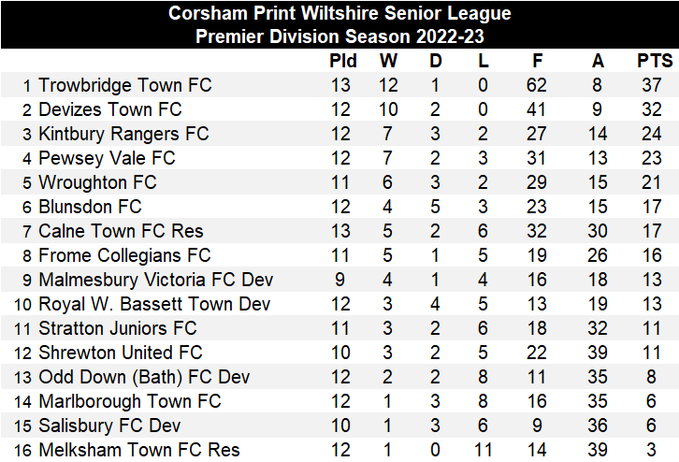The height and width of the screenshot is (462, 679).
Task: Click Trowbridge Town's 37 points value
Action: tap(655, 85)
